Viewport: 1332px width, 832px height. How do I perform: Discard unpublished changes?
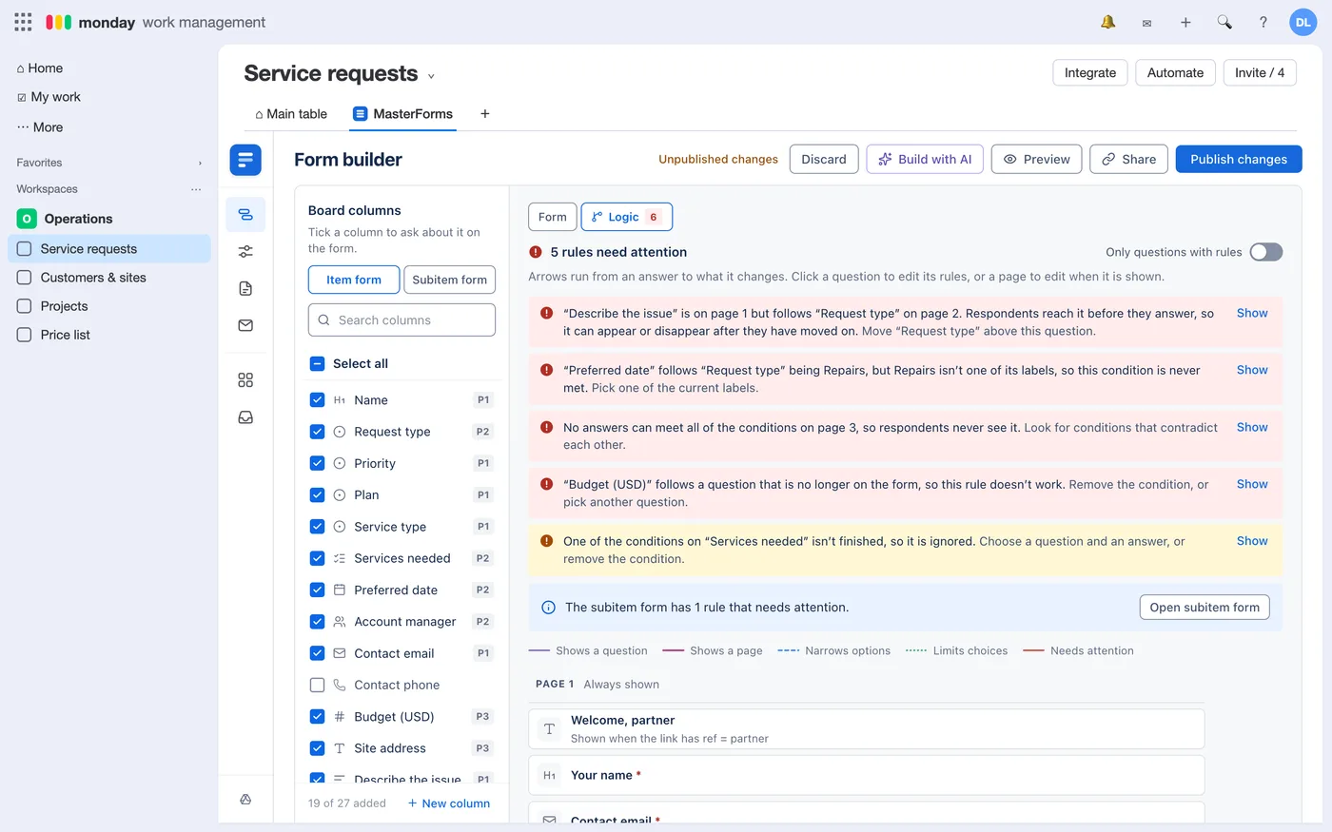point(824,159)
